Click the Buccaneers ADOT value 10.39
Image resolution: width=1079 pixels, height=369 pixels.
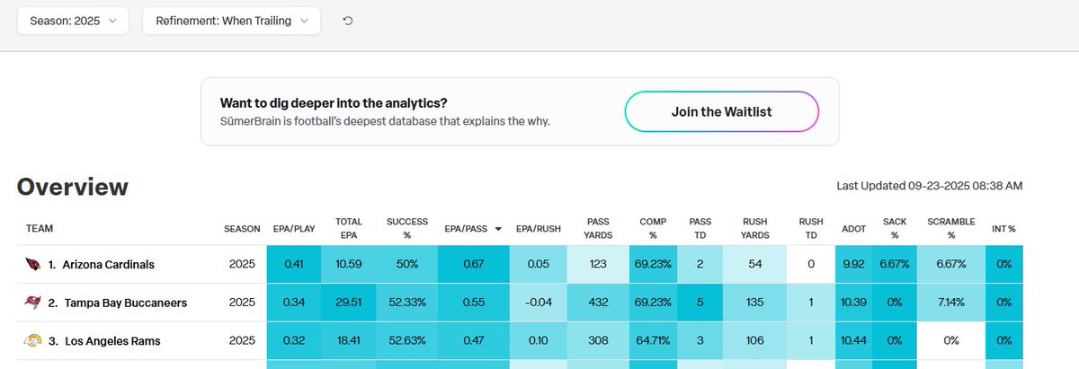[x=854, y=303]
